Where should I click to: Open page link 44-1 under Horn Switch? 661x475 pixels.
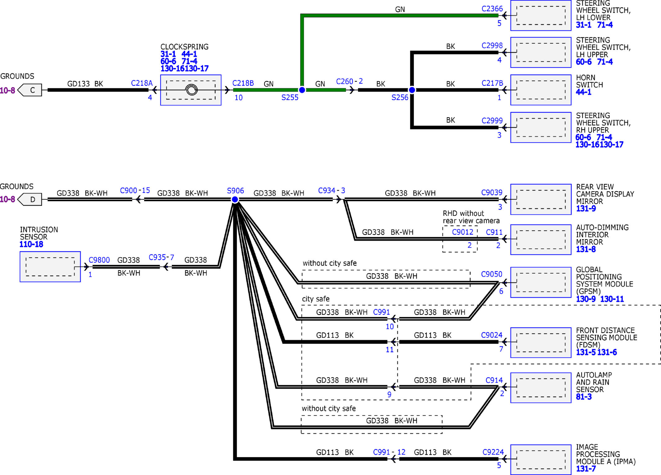(583, 92)
